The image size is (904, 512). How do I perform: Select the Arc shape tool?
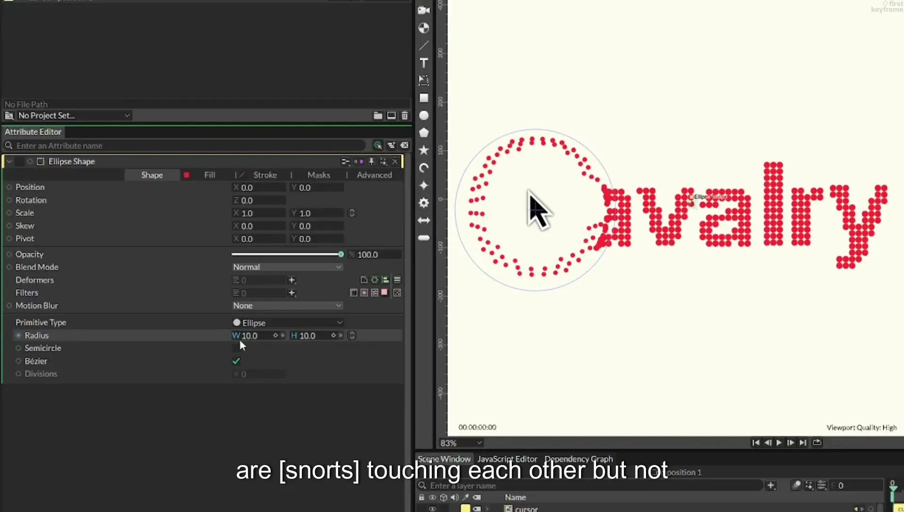point(424,168)
